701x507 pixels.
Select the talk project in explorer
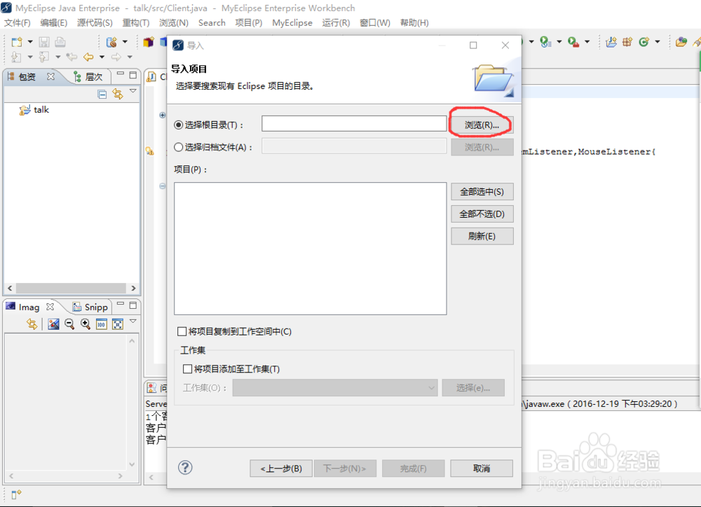pyautogui.click(x=34, y=110)
